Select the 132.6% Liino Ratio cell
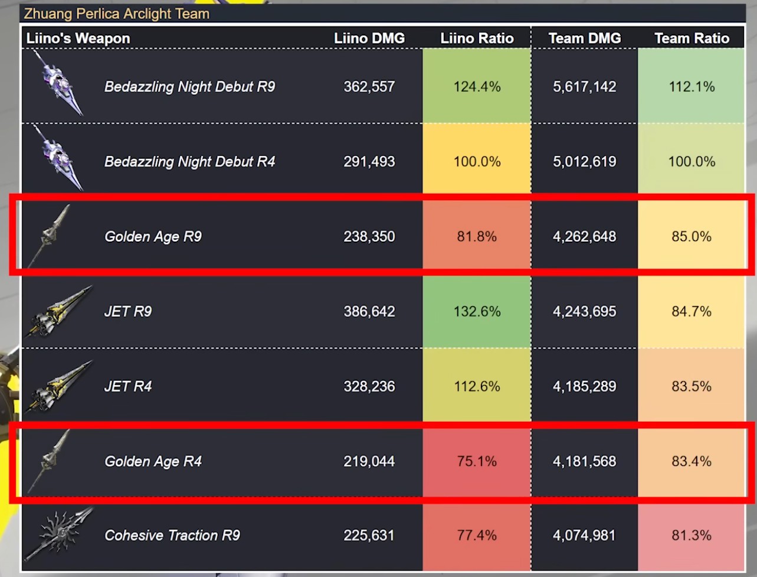The height and width of the screenshot is (577, 757). (477, 311)
